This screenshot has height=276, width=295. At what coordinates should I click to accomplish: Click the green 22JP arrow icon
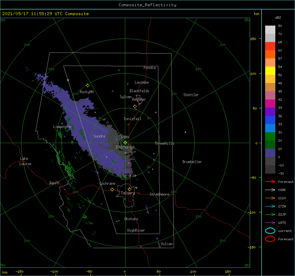[x=270, y=214]
